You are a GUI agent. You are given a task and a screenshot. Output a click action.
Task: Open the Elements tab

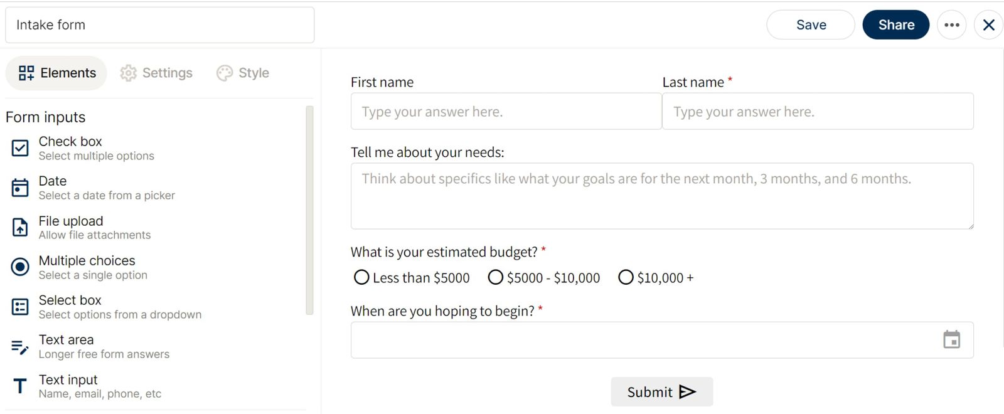[x=56, y=73]
